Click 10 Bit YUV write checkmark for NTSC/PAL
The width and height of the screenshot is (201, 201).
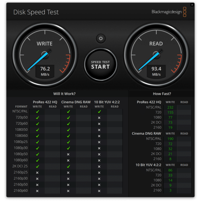(99, 112)
